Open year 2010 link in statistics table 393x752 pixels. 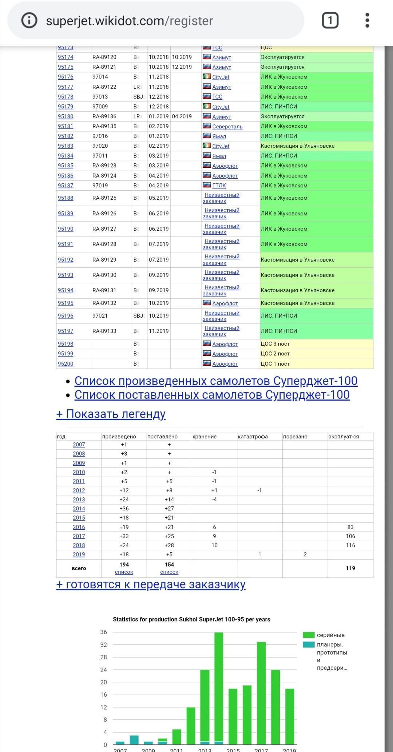coord(79,472)
